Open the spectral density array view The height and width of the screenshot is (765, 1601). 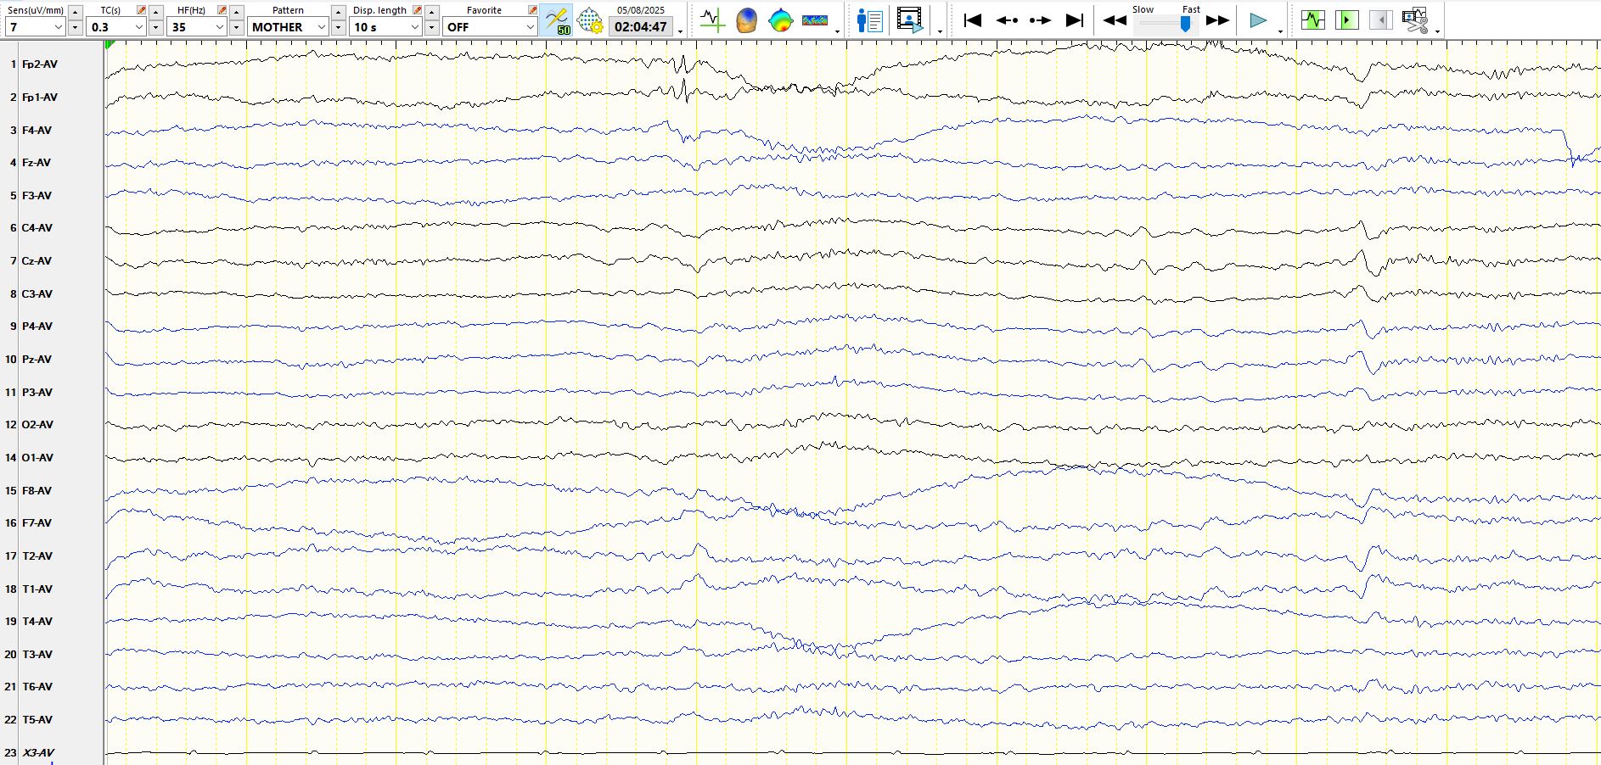[x=814, y=20]
